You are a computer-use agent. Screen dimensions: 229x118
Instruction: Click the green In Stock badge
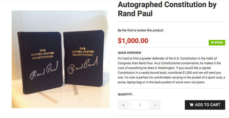click(217, 43)
